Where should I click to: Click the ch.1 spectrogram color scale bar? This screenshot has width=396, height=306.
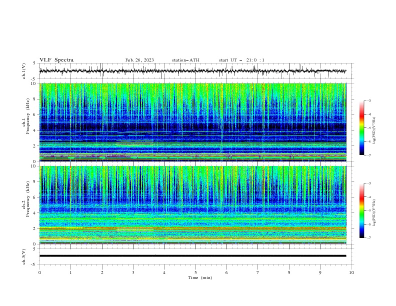click(x=361, y=128)
